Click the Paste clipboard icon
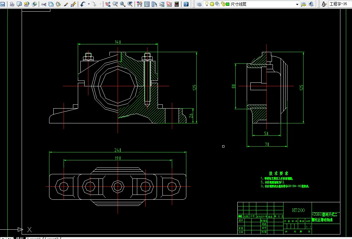The image size is (352, 239). (x=58, y=4)
